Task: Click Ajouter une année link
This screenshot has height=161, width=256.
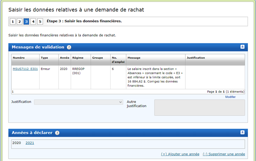Action: click(180, 154)
